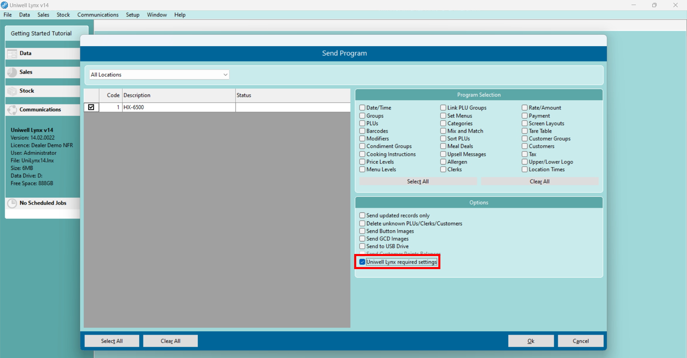Image resolution: width=687 pixels, height=358 pixels.
Task: Enable the Date/Time checkbox
Action: [362, 108]
